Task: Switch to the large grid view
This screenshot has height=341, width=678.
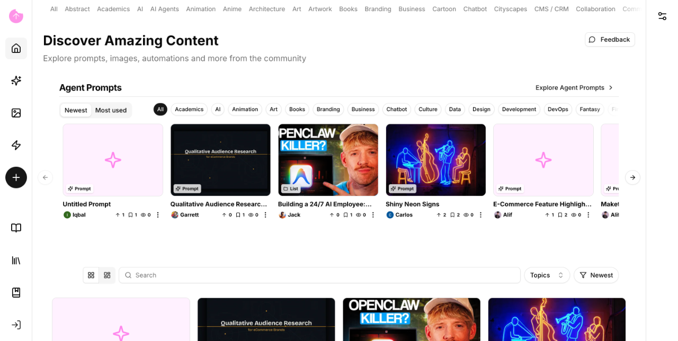Action: click(x=91, y=275)
